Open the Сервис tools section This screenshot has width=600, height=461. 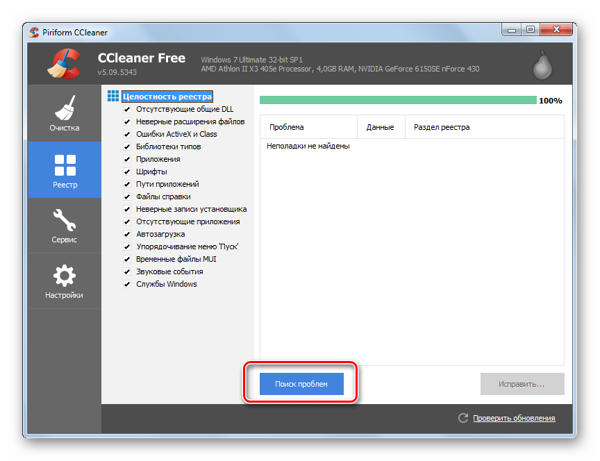[65, 226]
